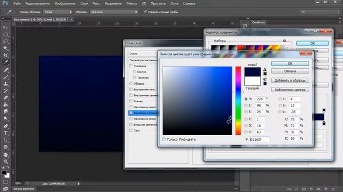The image size is (343, 192).
Task: Click the out-of-gamut warning triangle icon
Action: [265, 70]
